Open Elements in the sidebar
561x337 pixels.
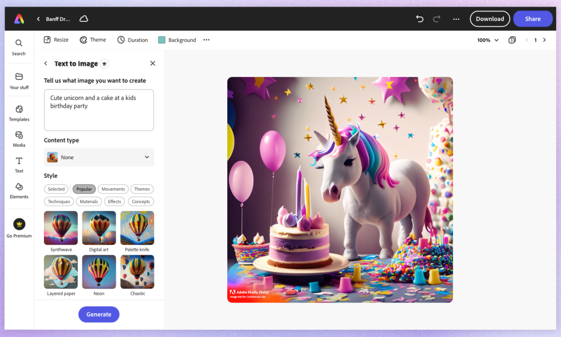19,190
